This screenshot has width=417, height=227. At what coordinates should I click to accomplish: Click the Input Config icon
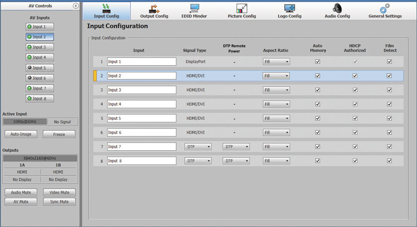tap(106, 8)
